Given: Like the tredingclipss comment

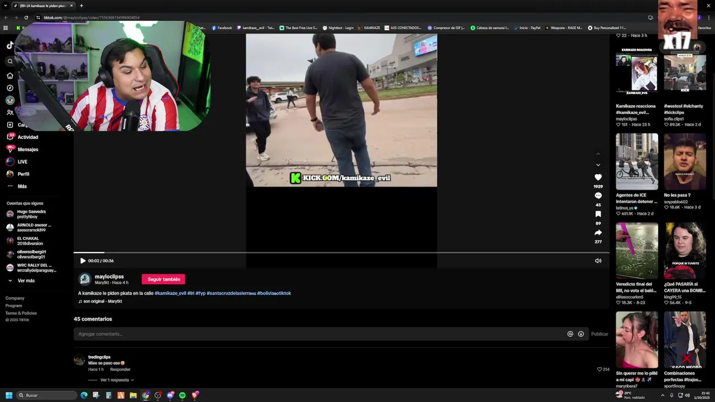Looking at the screenshot, I should tap(600, 369).
